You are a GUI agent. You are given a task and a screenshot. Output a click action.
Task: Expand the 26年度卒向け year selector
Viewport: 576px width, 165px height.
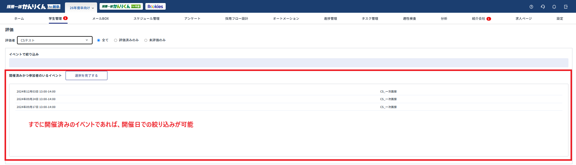82,8
